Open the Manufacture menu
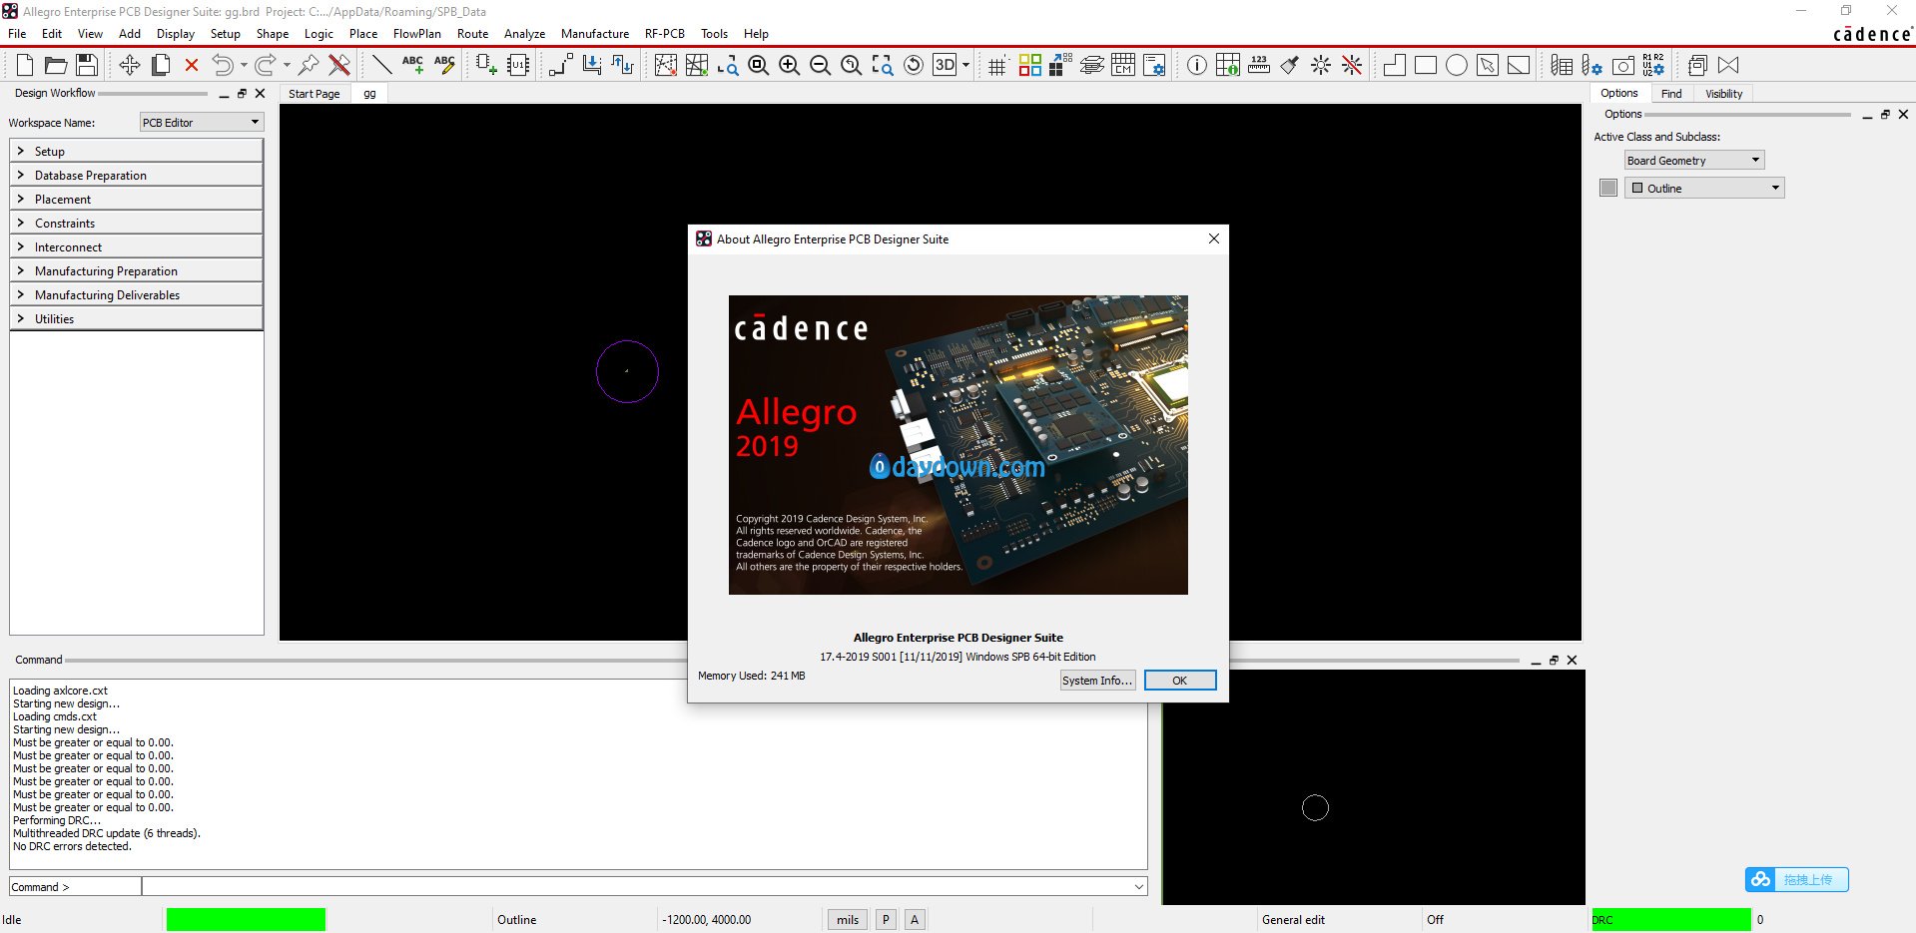 pos(595,34)
